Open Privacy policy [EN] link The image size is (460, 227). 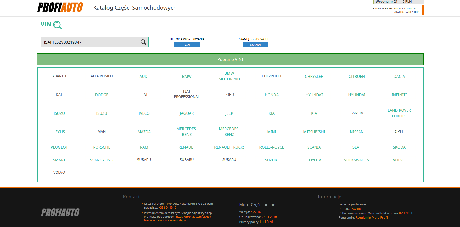[x=270, y=222]
